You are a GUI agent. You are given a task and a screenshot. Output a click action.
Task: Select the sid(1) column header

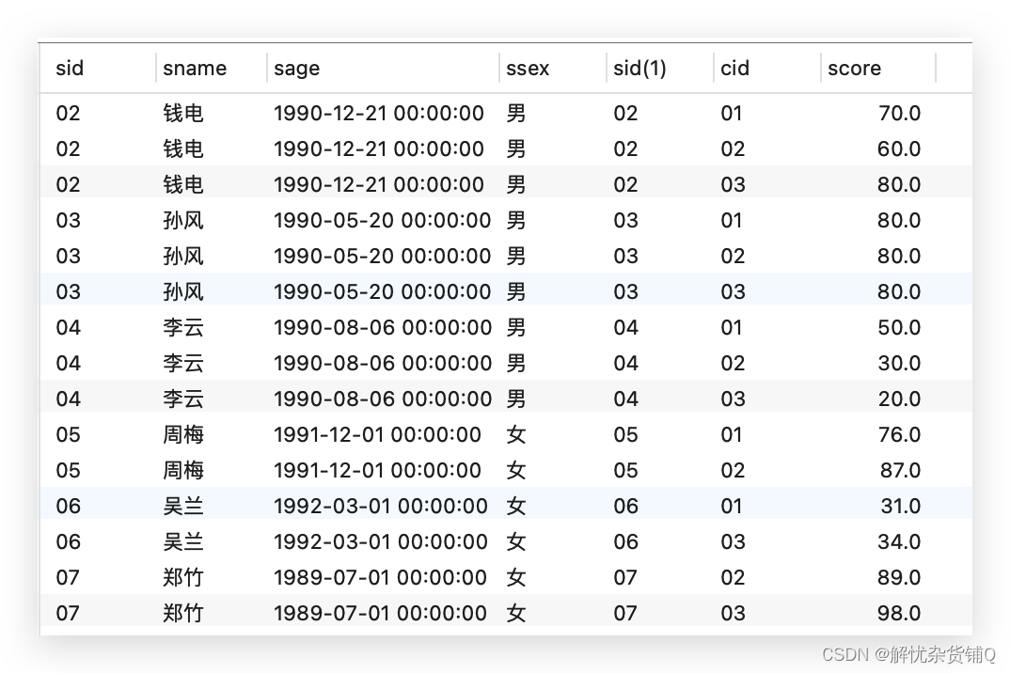coord(639,69)
